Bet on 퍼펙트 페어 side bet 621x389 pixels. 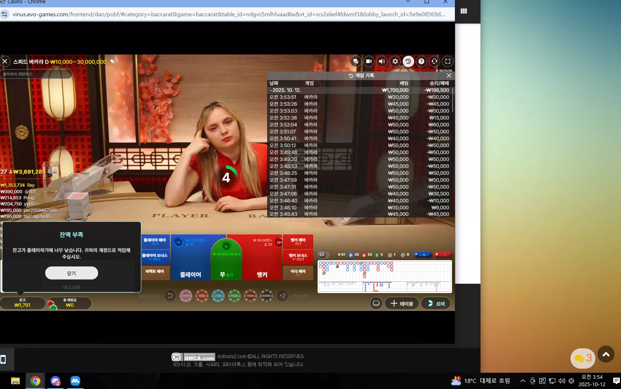(x=155, y=273)
